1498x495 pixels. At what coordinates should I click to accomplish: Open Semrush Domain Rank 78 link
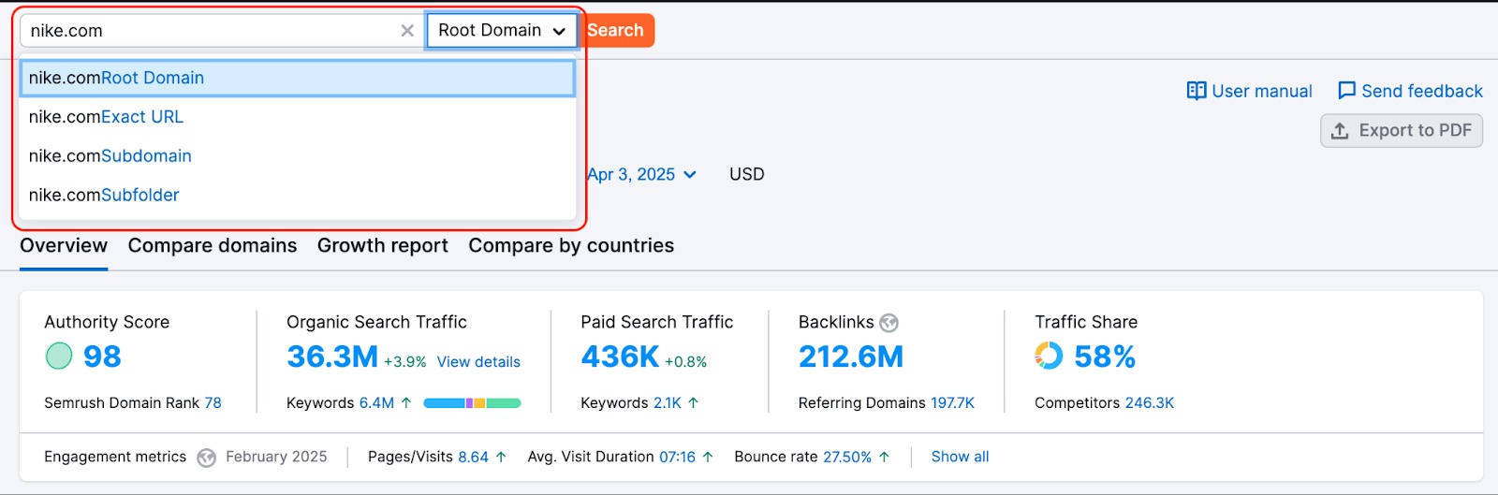click(213, 403)
